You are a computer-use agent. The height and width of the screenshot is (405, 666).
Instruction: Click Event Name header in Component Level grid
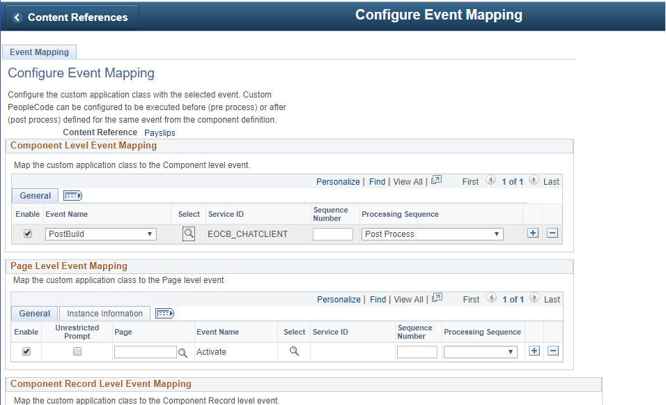[67, 214]
